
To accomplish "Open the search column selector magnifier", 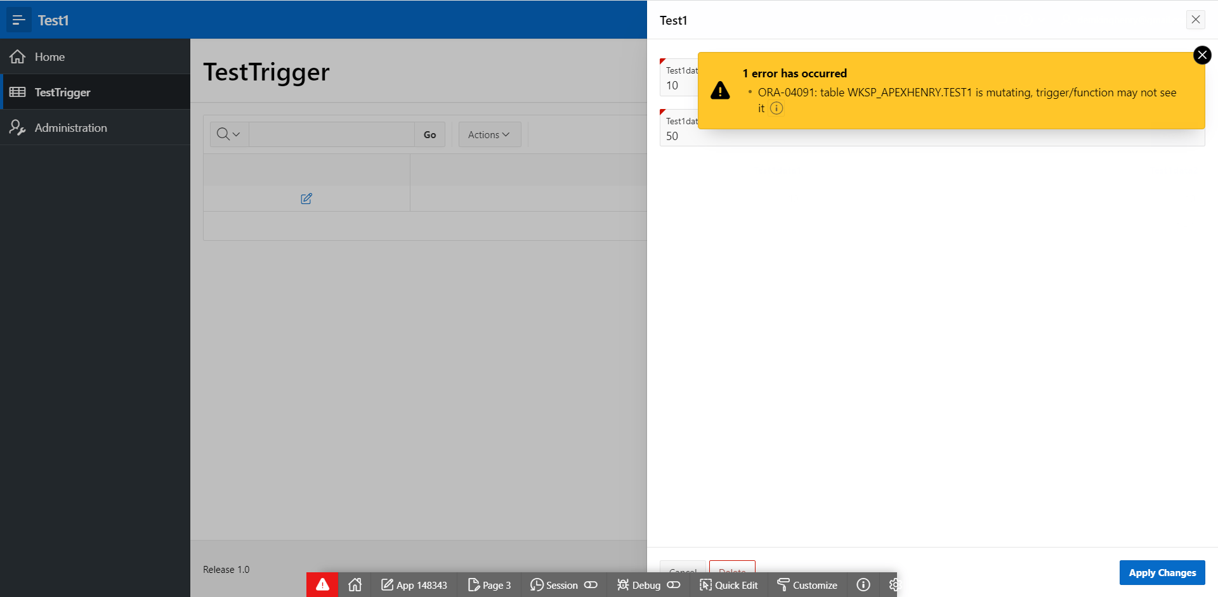I will pyautogui.click(x=223, y=134).
